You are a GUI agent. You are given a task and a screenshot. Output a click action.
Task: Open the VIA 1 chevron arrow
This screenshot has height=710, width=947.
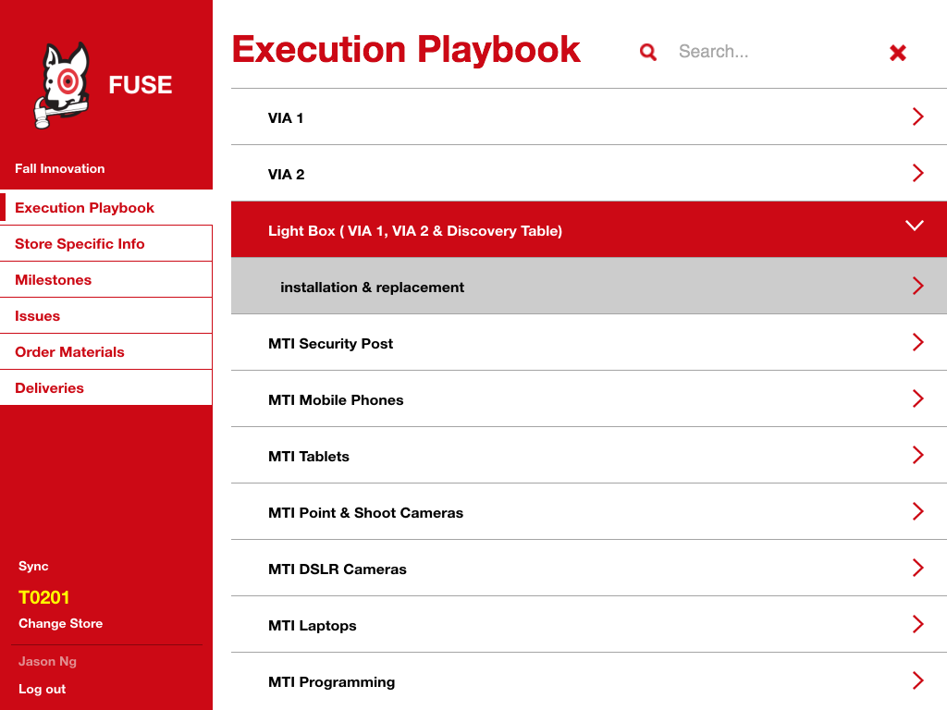[918, 116]
